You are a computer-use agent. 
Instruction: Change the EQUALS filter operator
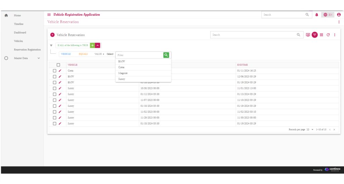(83, 54)
